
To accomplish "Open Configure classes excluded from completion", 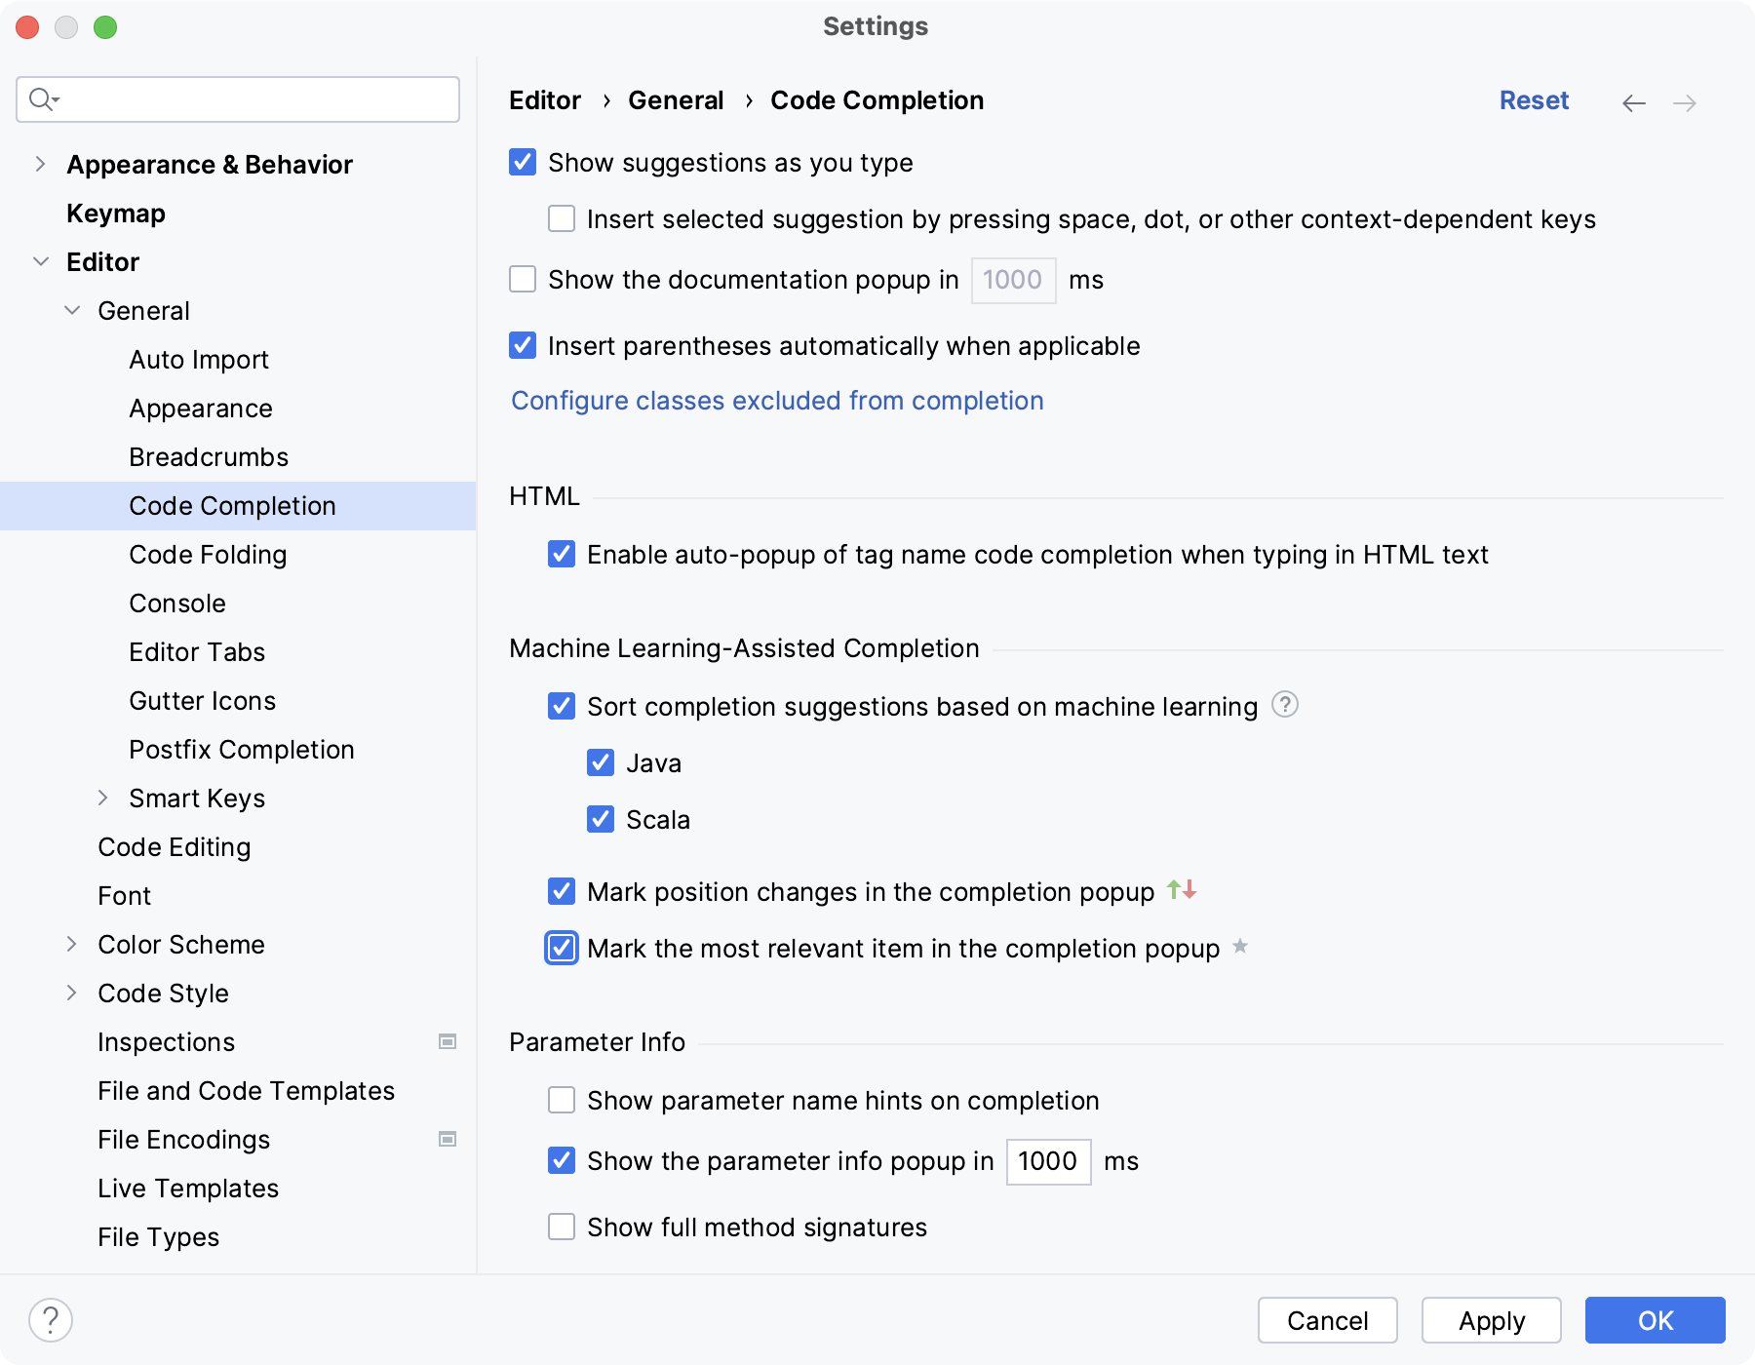I will tap(777, 401).
